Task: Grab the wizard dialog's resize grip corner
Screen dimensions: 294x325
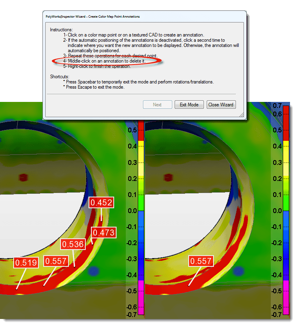Action: 242,115
